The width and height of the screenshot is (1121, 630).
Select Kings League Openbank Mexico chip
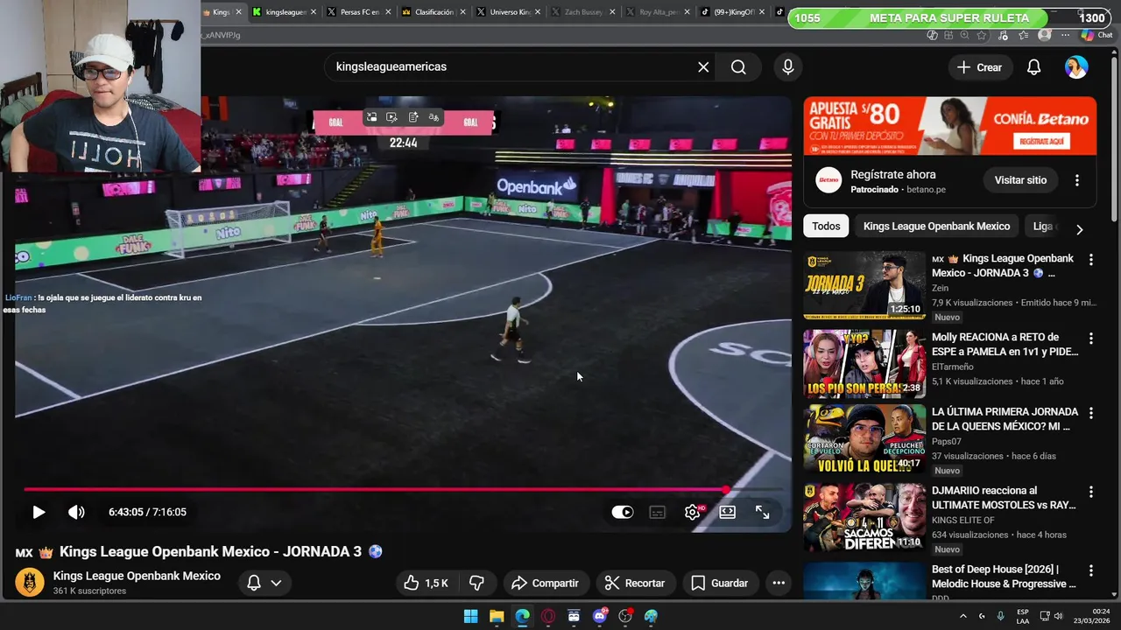[936, 226]
